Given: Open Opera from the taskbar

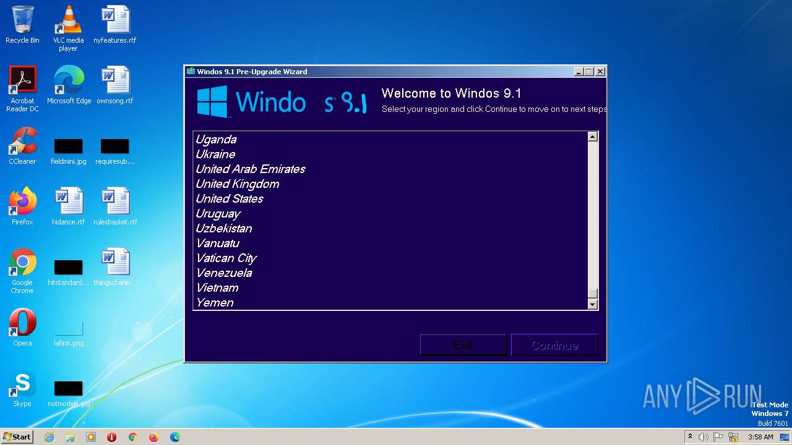Looking at the screenshot, I should [112, 437].
